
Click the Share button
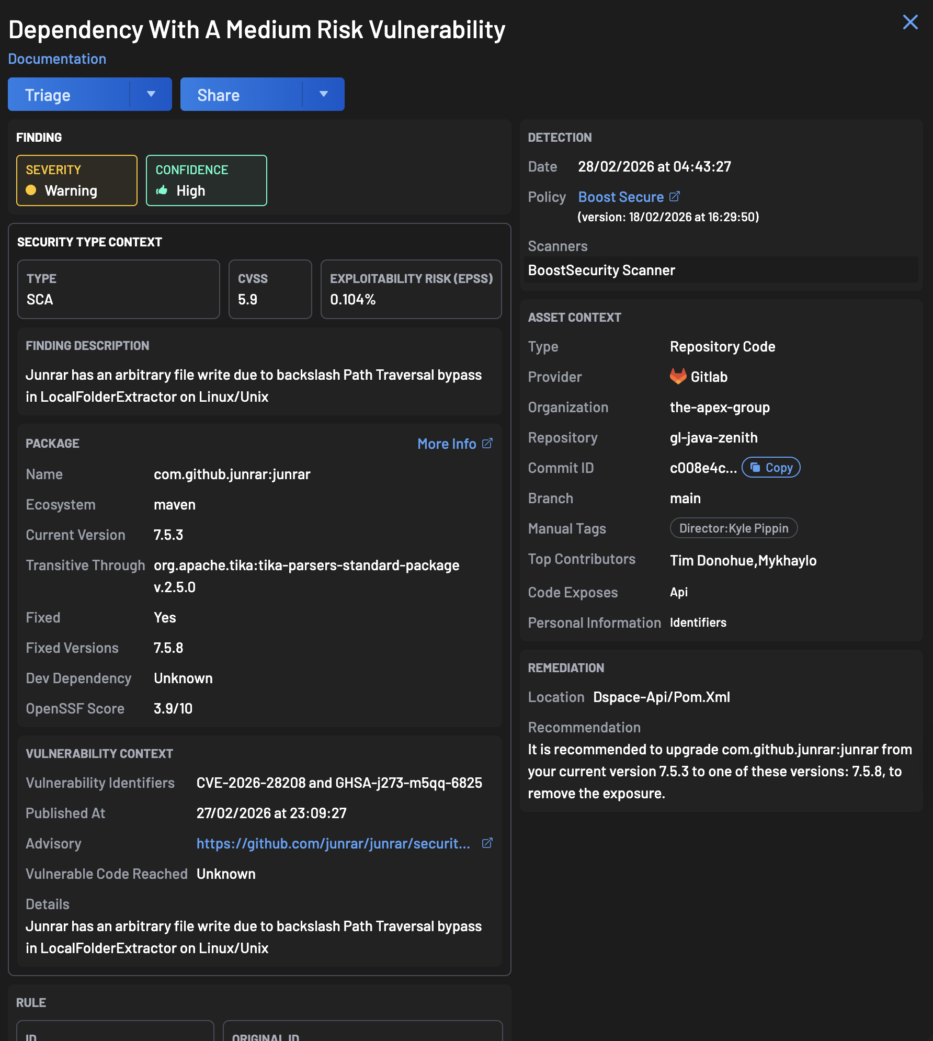(218, 94)
